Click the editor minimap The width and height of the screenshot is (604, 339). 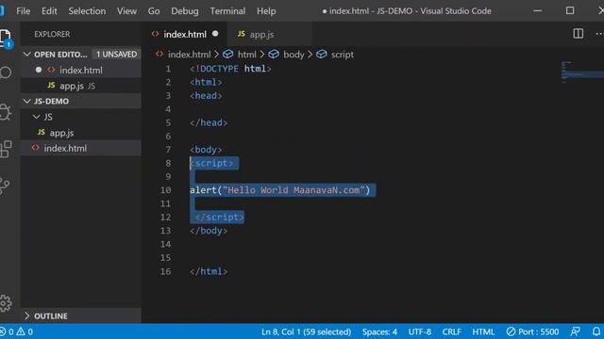(x=581, y=72)
